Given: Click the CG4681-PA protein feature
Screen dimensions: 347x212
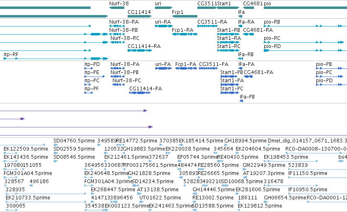Looking at the screenshot, I should (248, 76).
